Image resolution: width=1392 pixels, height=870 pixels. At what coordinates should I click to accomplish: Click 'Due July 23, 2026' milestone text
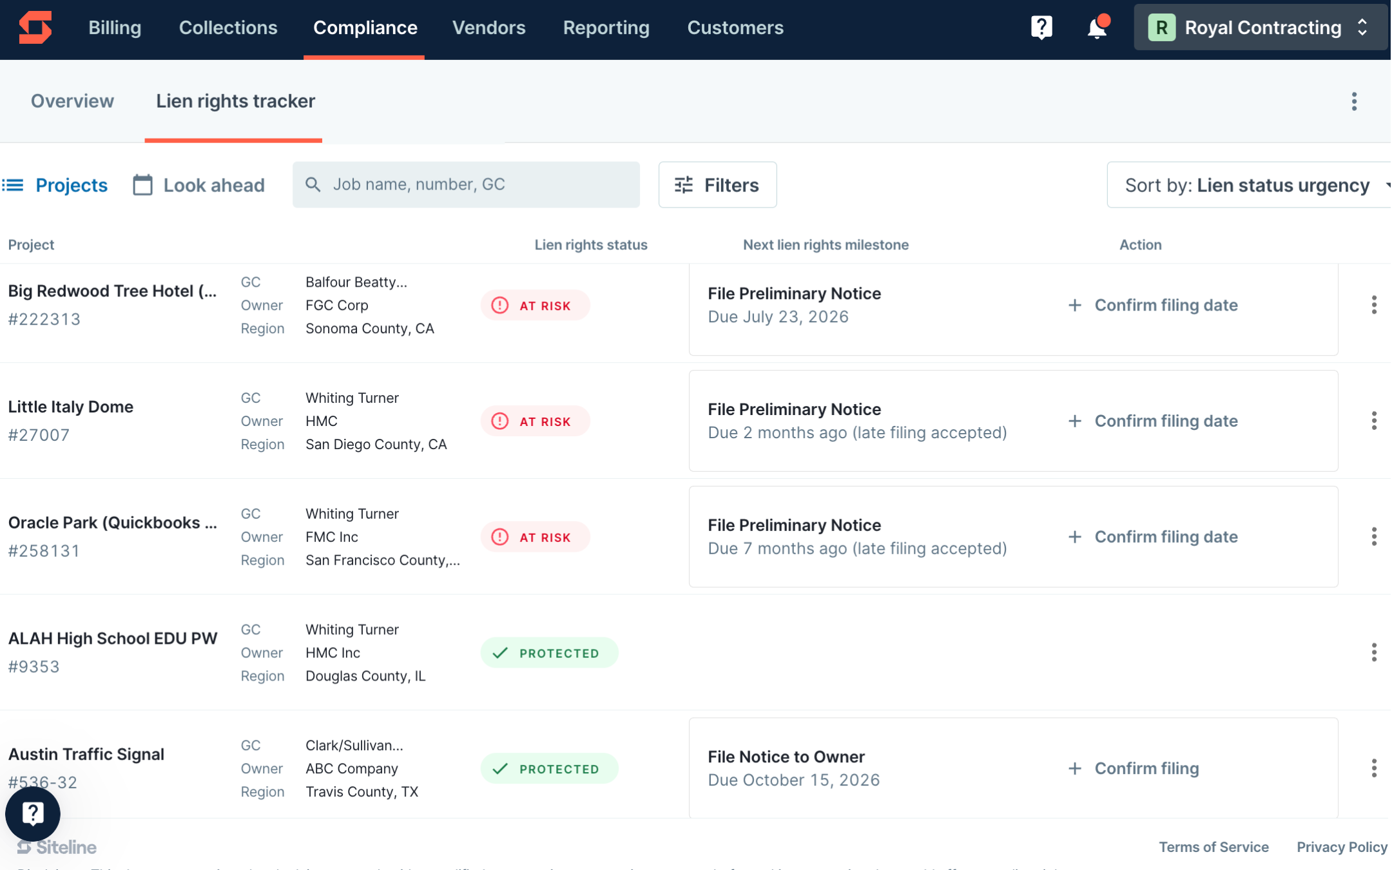[778, 317]
